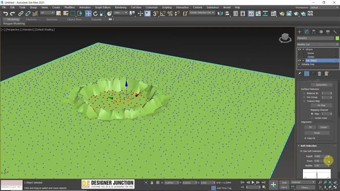The width and height of the screenshot is (340, 191).
Task: Open the Material Editor icon
Action: click(x=274, y=14)
